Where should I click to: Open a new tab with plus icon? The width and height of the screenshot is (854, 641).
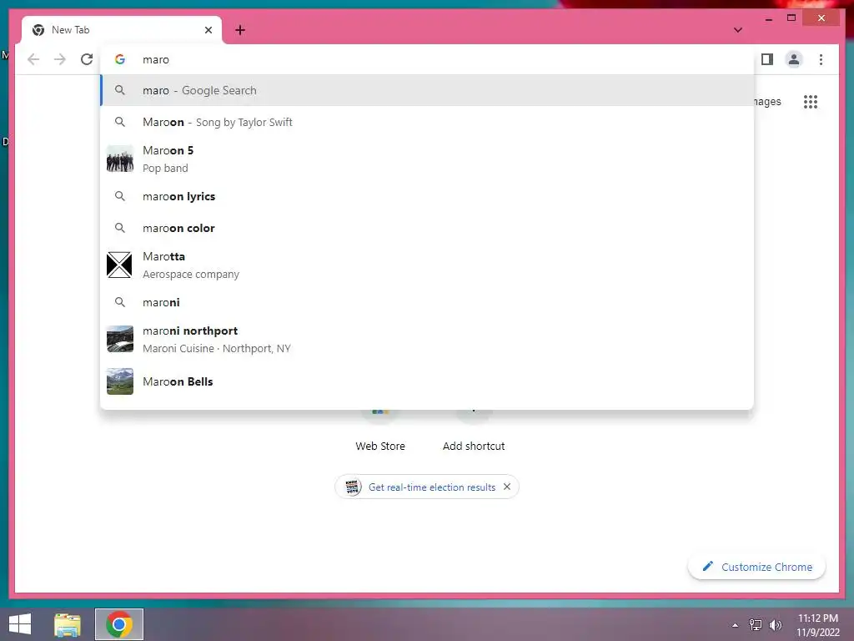point(240,30)
